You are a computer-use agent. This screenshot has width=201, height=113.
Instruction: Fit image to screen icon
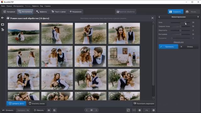pyautogui.click(x=128, y=110)
